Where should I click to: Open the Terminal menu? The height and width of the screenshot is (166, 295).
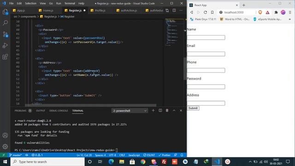point(70,3)
